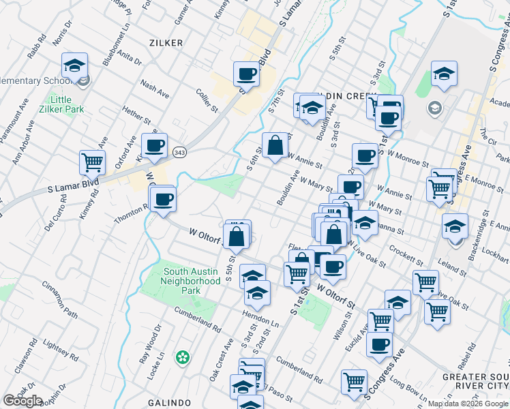Viewport: 510px width, 409px height.
Task: Click the Nash Ave street label
Action: point(155,89)
